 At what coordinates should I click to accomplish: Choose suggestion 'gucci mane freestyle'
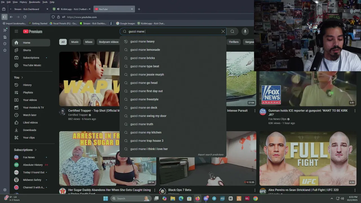coord(173,99)
